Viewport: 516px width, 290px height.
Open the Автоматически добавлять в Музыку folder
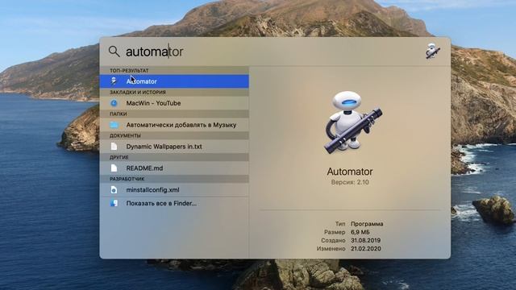coord(174,125)
